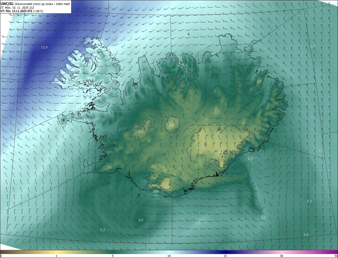Click the '15' tick label on the color scale
The height and width of the screenshot is (258, 338).
[x=225, y=256]
